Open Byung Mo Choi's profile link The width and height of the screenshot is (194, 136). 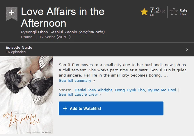(162, 90)
